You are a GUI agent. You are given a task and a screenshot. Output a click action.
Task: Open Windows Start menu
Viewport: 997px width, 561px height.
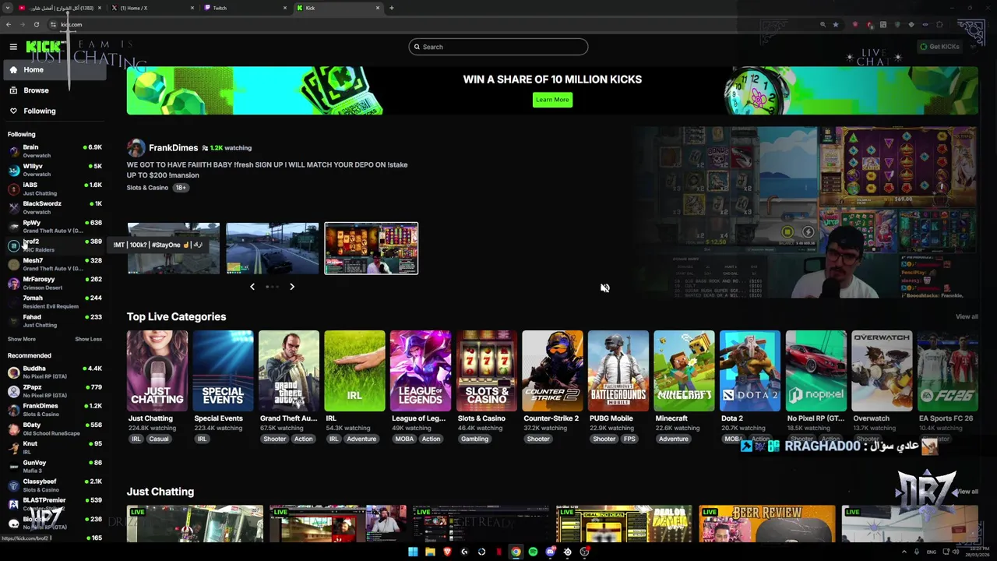click(413, 552)
